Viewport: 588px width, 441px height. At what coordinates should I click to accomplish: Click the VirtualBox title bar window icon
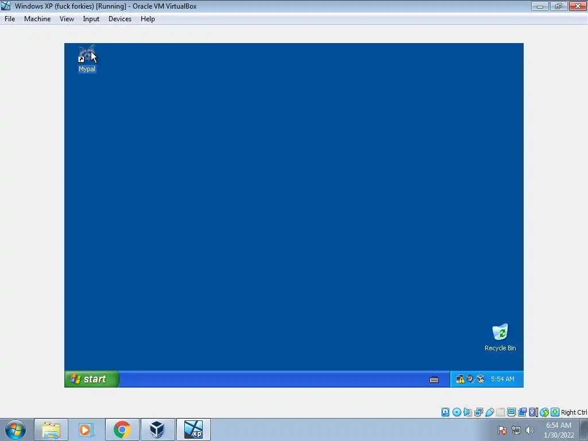[6, 6]
